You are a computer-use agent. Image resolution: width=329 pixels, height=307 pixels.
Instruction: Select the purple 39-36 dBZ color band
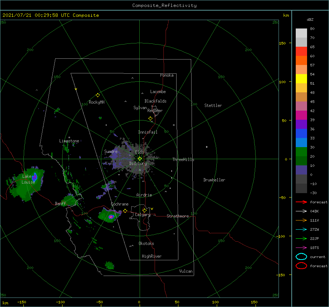pyautogui.click(x=301, y=124)
